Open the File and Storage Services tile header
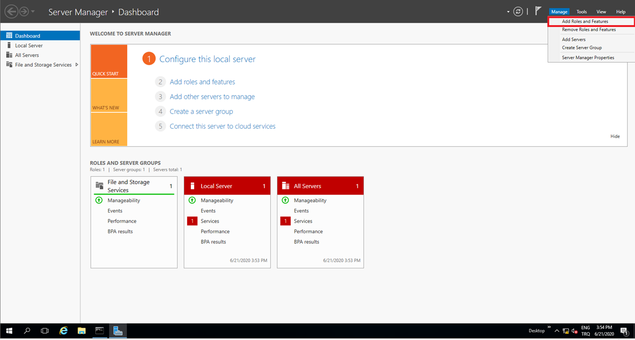 point(134,186)
